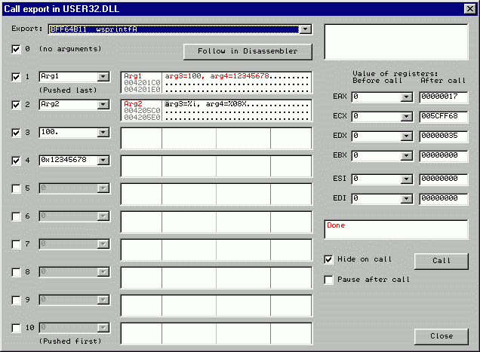Click the empty info box top right
This screenshot has width=480, height=352.
[x=396, y=42]
